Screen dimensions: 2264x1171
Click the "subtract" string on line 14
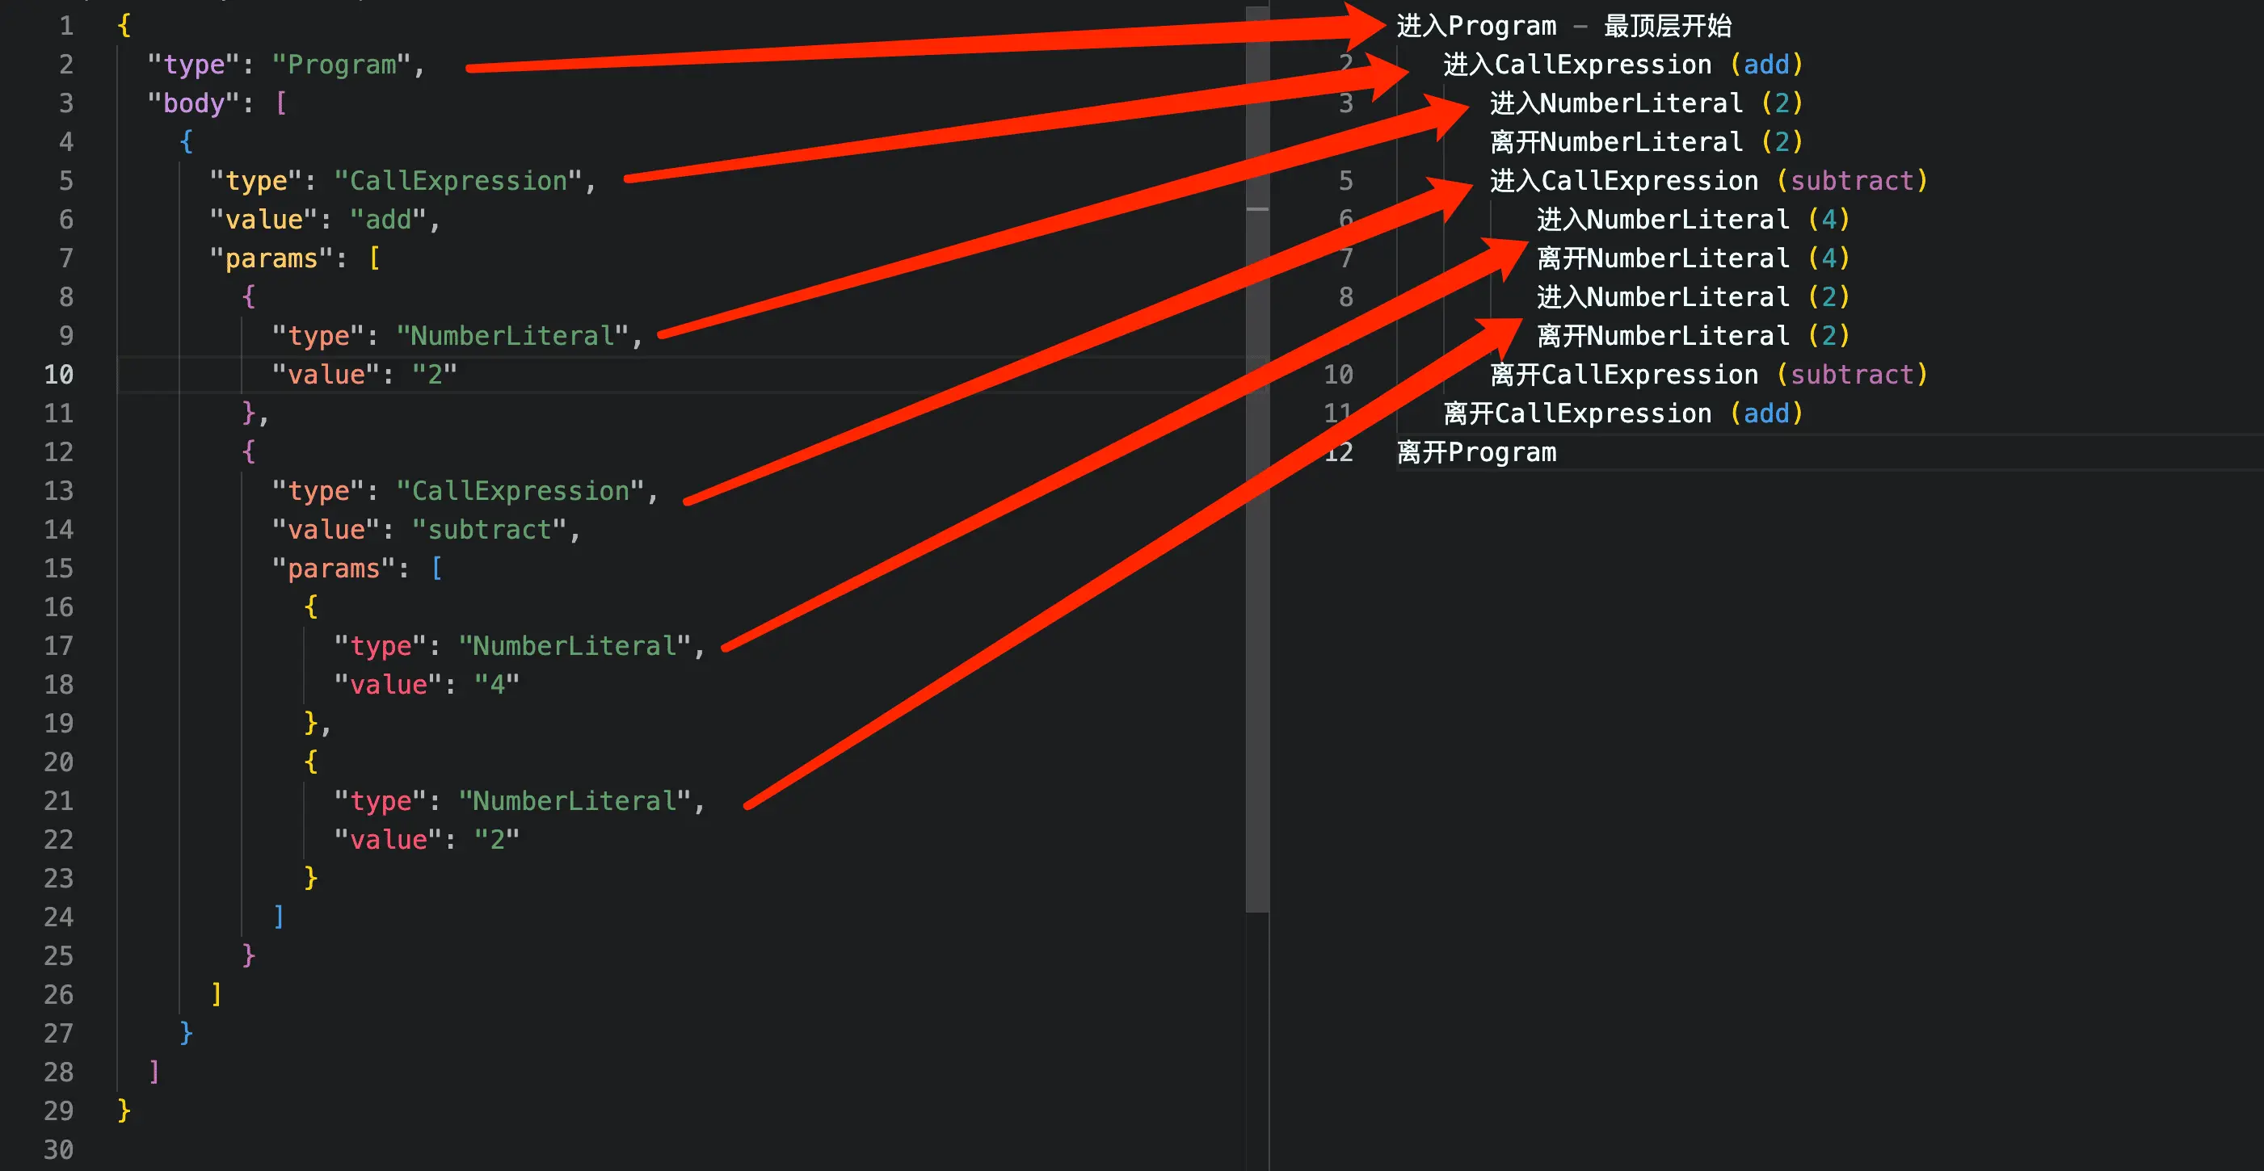[490, 530]
